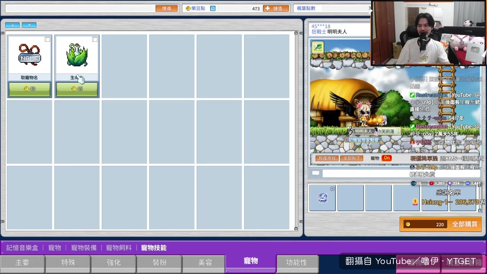Viewport: 487px width, 274px height.
Task: Open the 寵物飼料 subcategory
Action: tap(119, 248)
